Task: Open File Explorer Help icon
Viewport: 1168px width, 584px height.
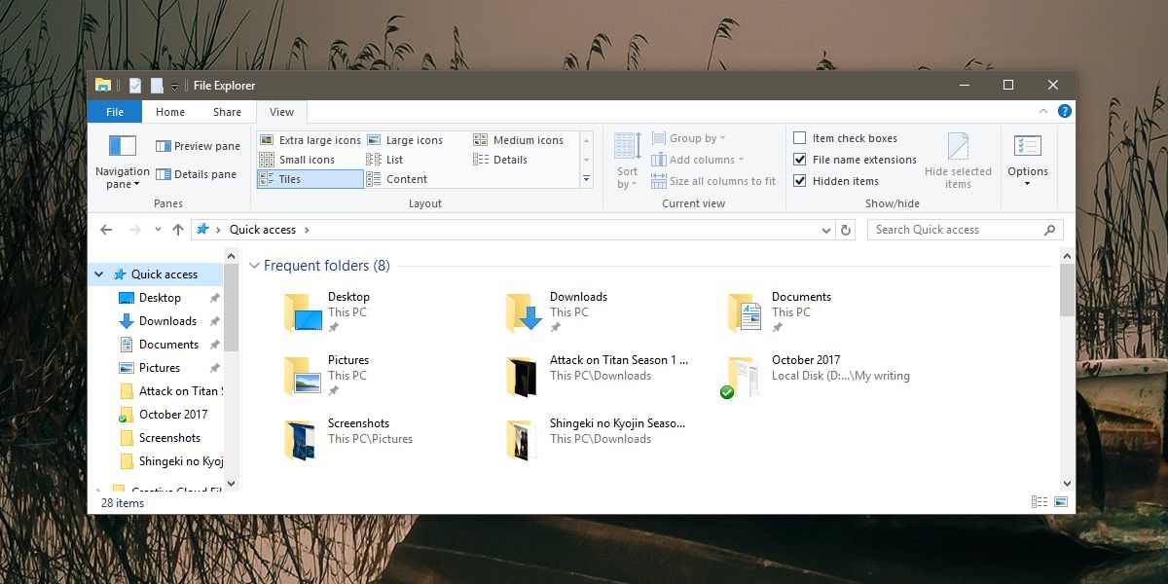Action: (x=1065, y=112)
